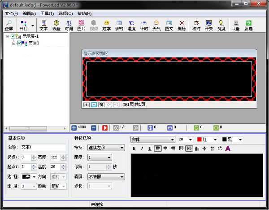The image size is (269, 210).
Task: Click the 预 preview button
Action: pos(101,105)
